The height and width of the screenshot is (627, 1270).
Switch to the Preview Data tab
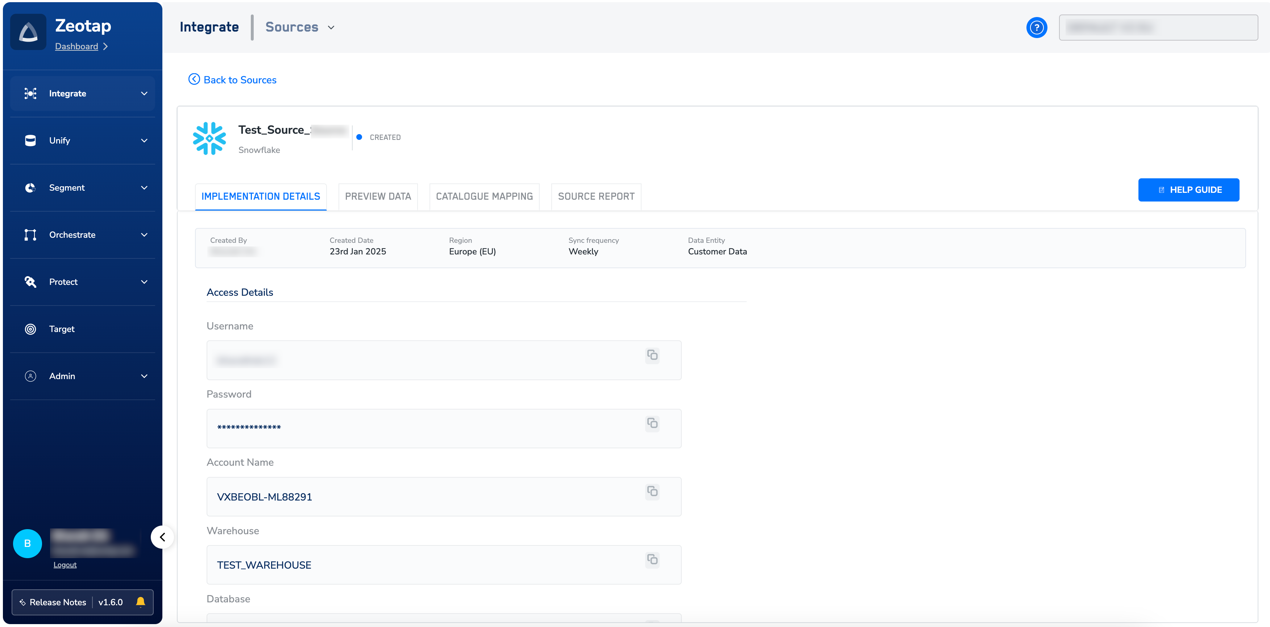[378, 196]
